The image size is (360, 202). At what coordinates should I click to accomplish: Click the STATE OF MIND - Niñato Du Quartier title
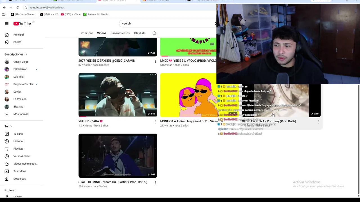pos(113,182)
